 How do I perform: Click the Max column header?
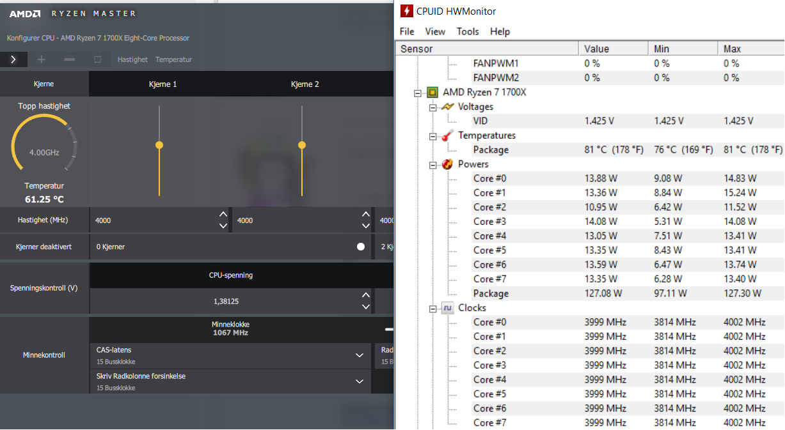(x=752, y=49)
